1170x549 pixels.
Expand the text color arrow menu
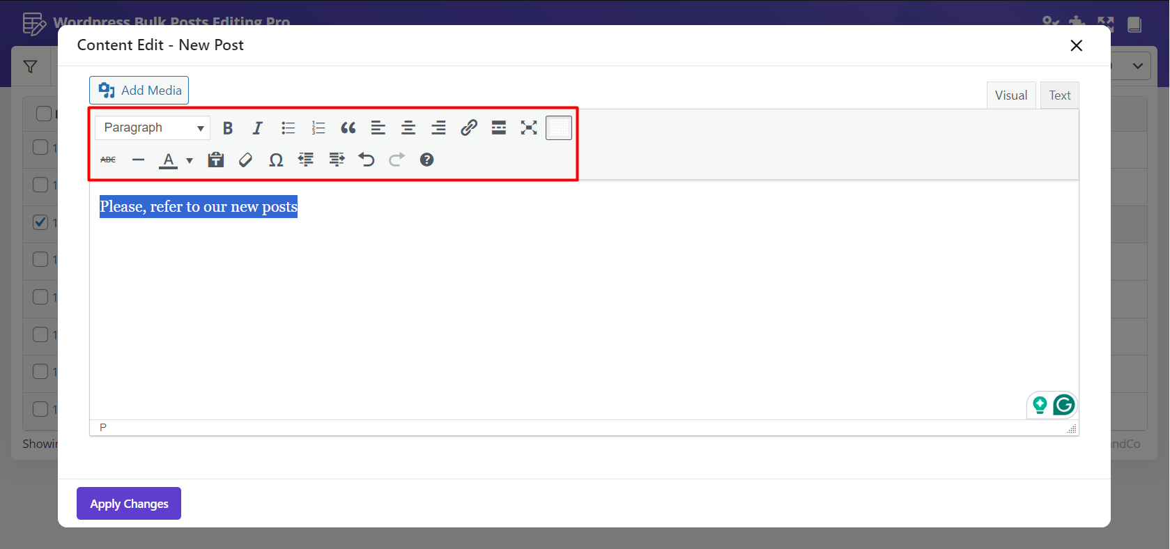coord(190,161)
